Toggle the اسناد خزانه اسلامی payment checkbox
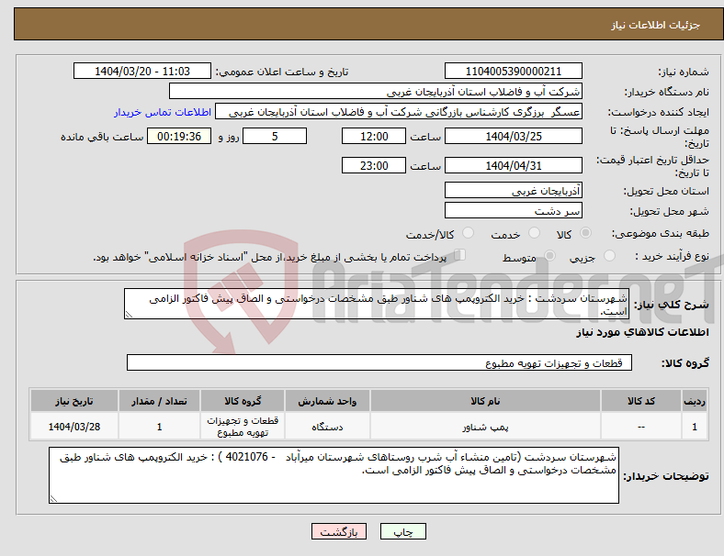 click(460, 255)
